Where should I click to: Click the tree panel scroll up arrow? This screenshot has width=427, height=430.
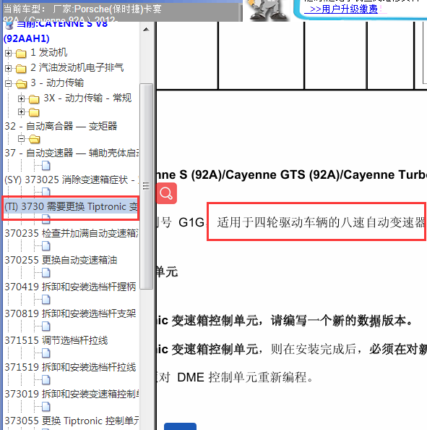click(x=146, y=30)
